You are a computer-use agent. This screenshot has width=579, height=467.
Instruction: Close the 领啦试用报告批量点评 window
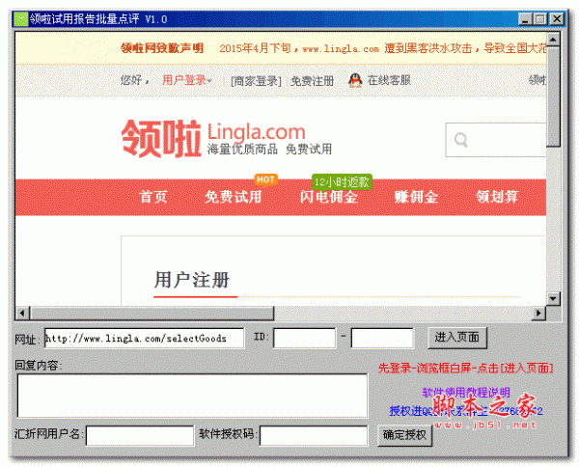(557, 19)
